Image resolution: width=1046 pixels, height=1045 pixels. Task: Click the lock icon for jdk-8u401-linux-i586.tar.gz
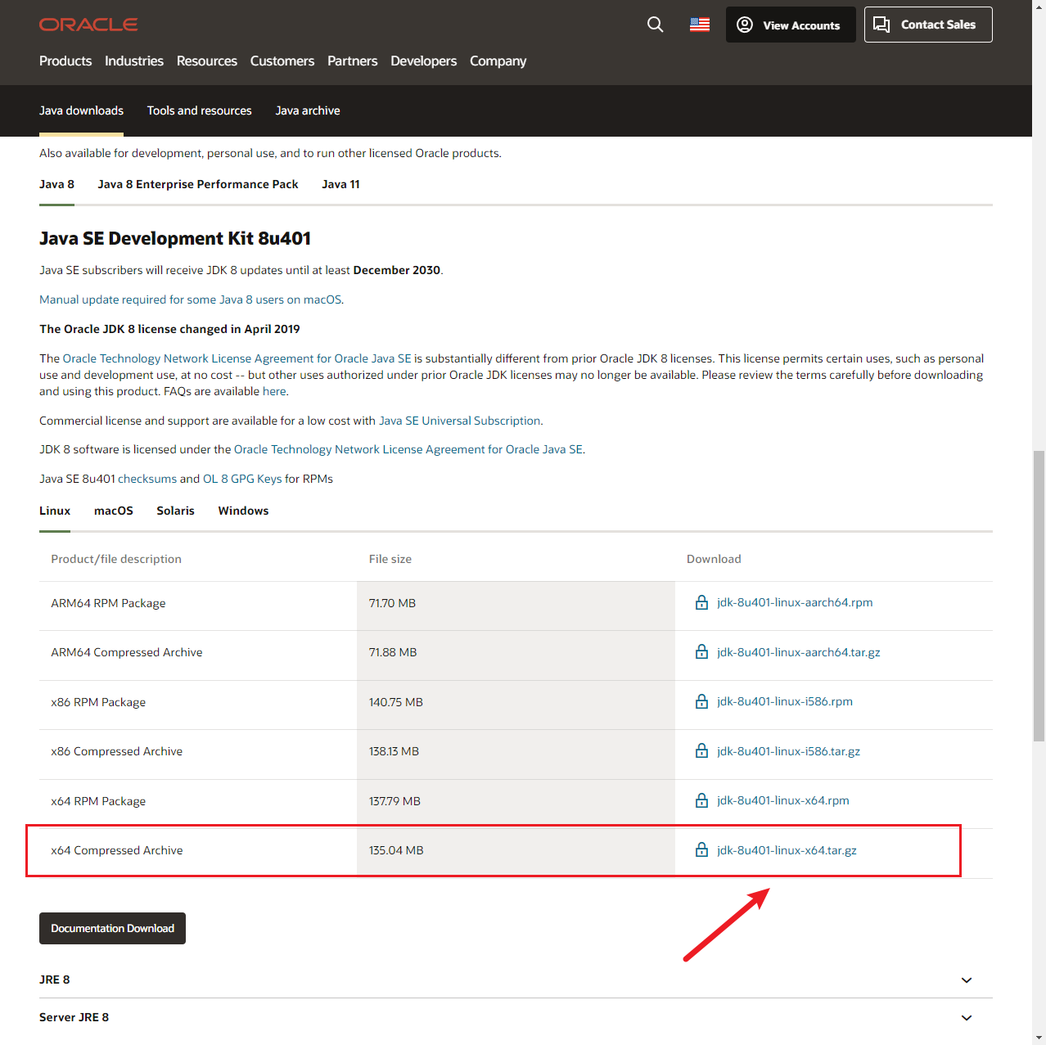pyautogui.click(x=701, y=751)
